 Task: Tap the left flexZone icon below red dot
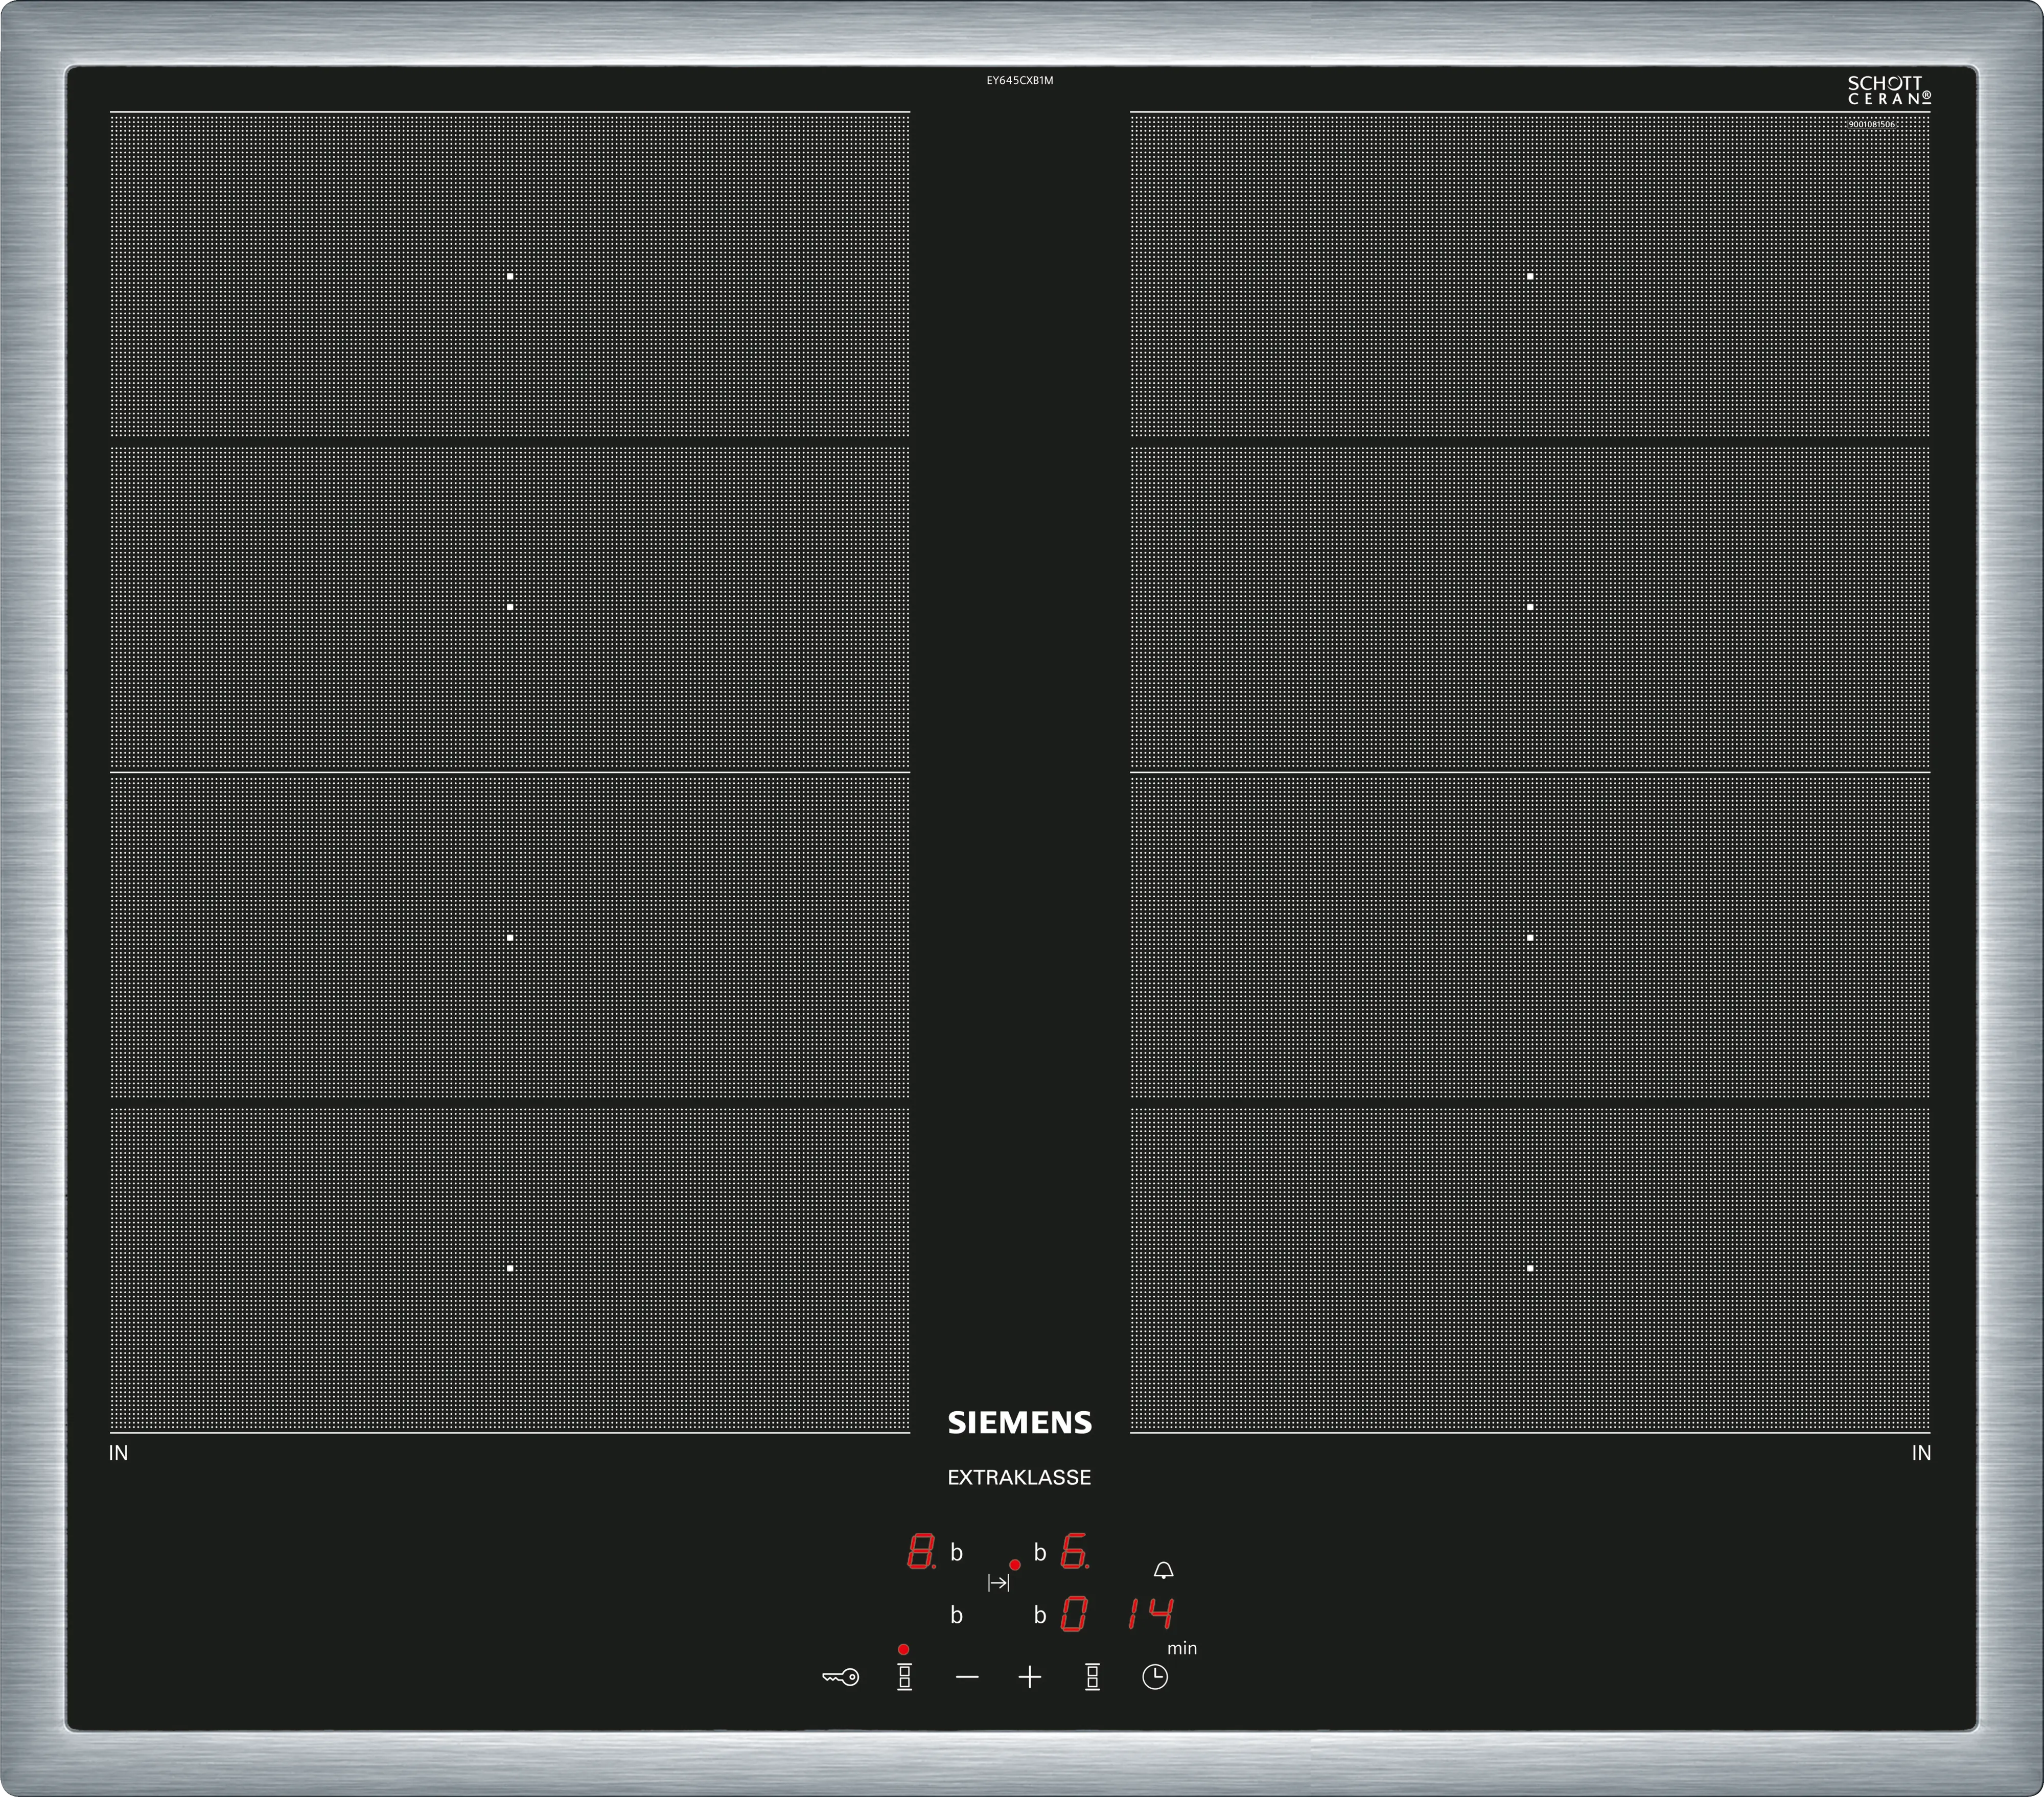pyautogui.click(x=904, y=1677)
